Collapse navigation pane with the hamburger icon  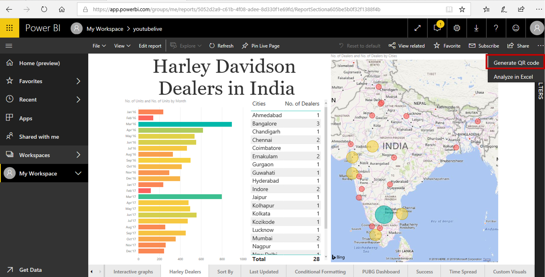click(x=9, y=46)
